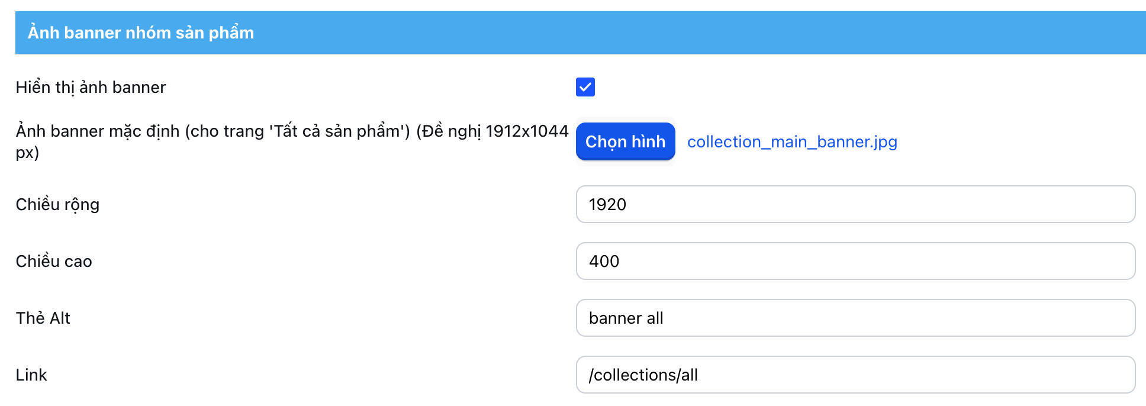Click the 'Thẻ Alt' label
This screenshot has height=406, width=1146.
coord(43,318)
